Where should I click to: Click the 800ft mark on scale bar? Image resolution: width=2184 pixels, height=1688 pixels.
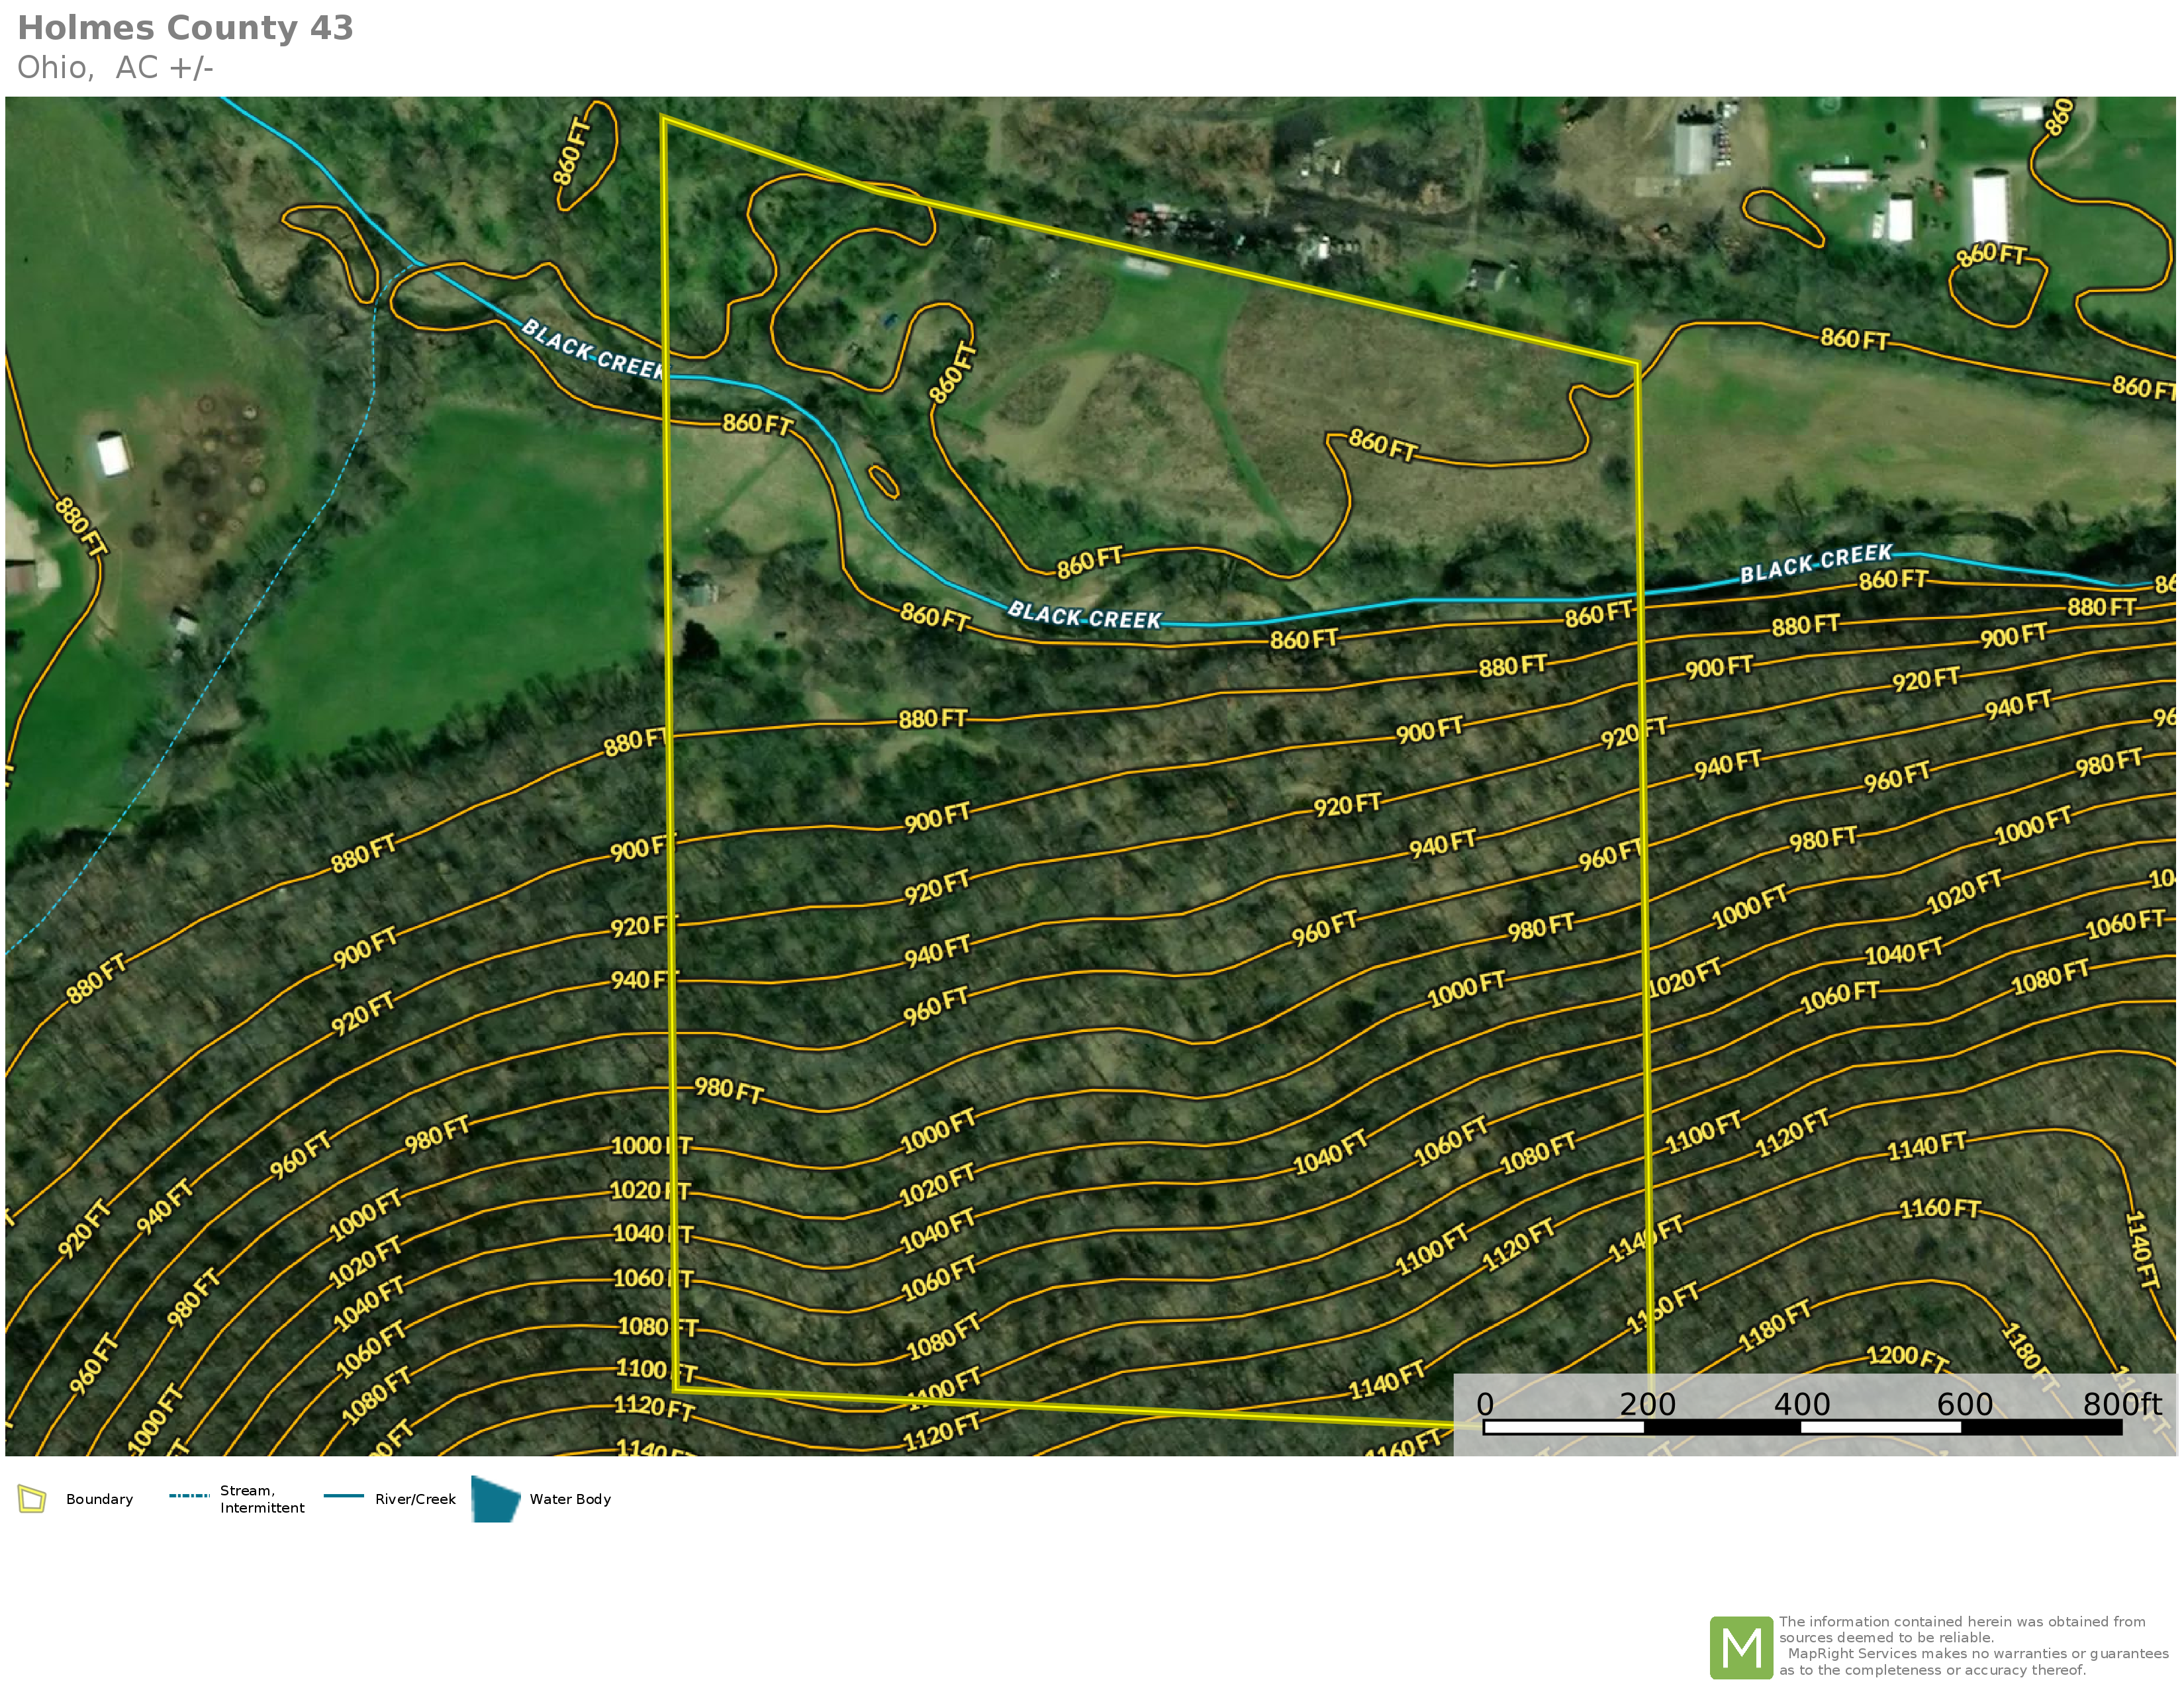tap(2121, 1404)
